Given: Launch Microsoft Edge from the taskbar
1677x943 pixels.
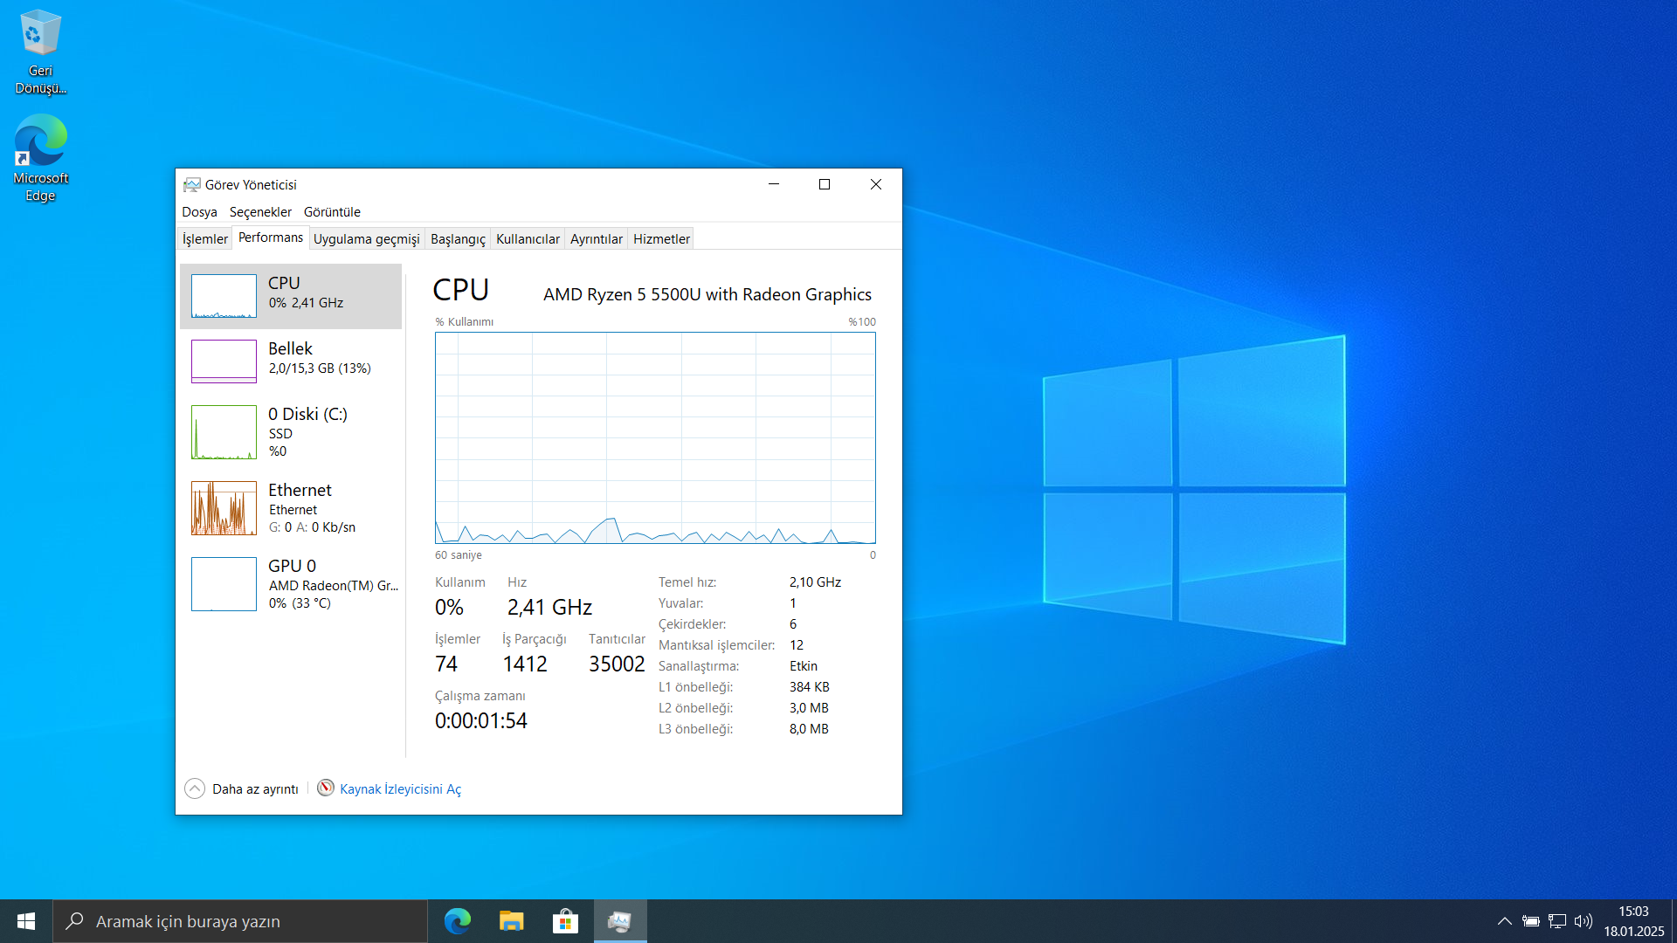Looking at the screenshot, I should point(458,921).
